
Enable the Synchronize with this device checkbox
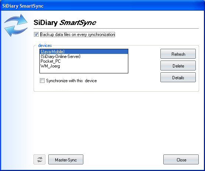click(x=42, y=81)
